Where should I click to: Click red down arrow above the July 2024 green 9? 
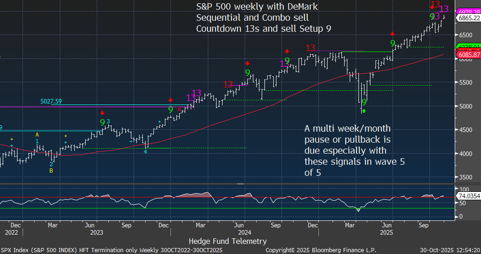pos(247,63)
